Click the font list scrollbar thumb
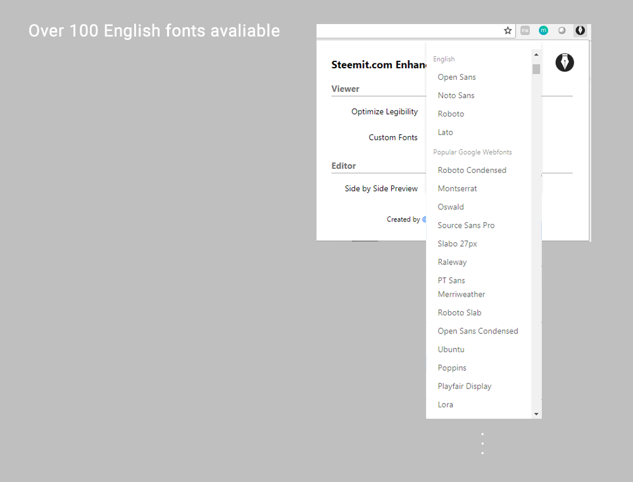 [x=536, y=69]
